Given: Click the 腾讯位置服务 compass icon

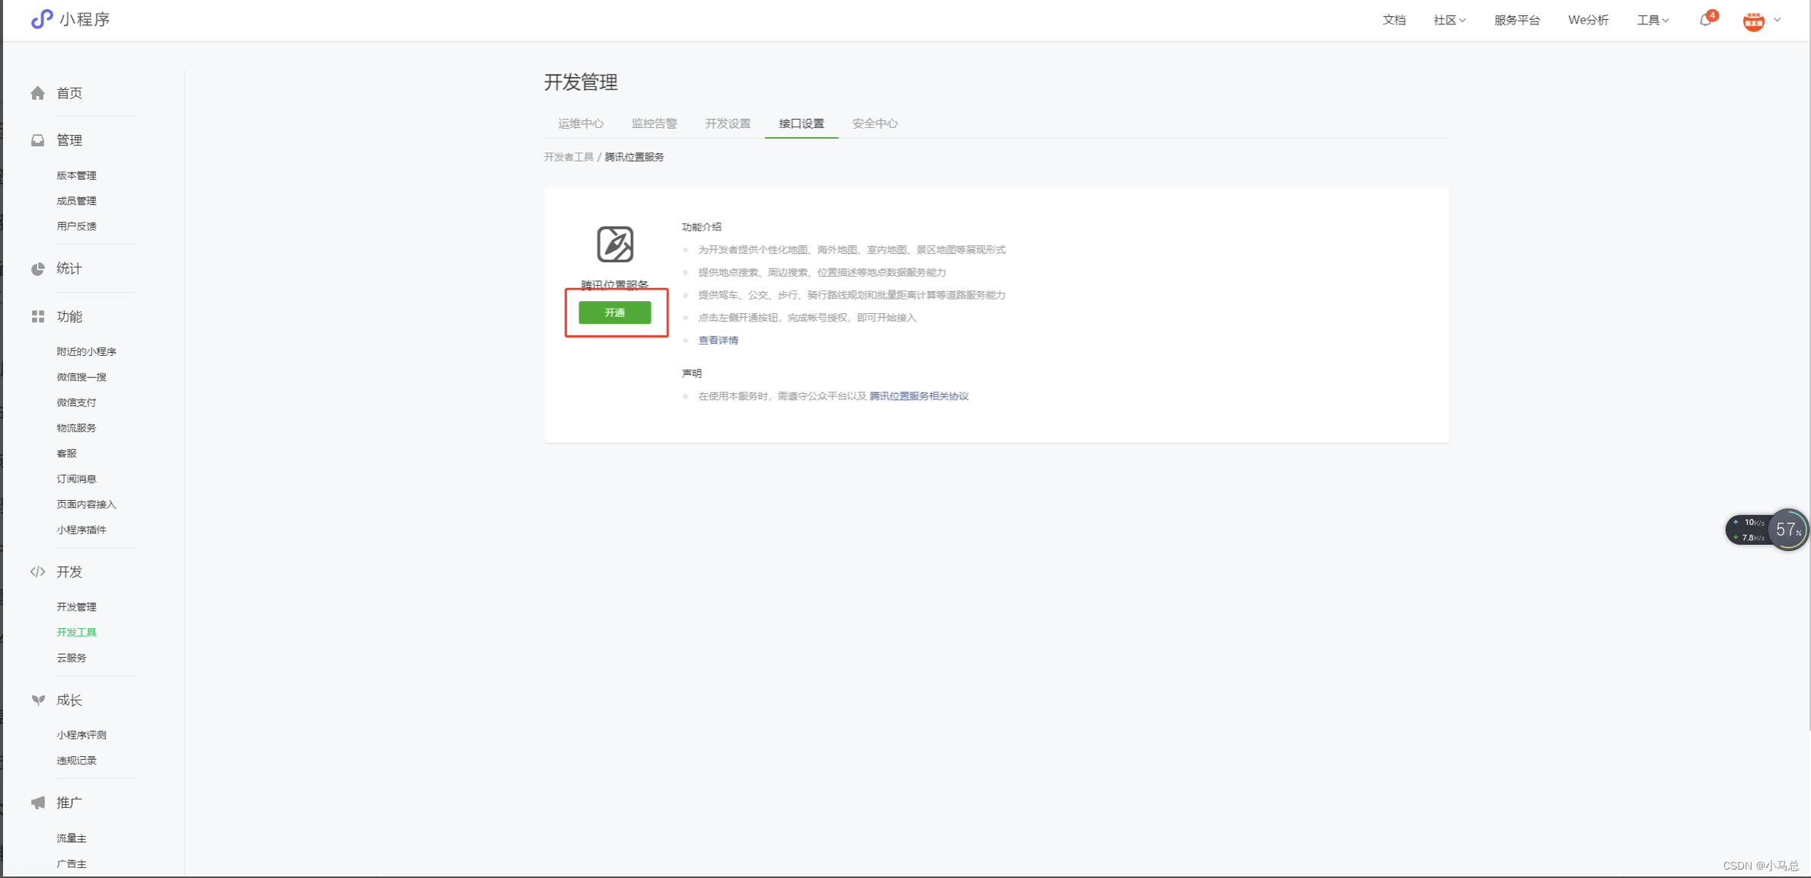Looking at the screenshot, I should click(x=614, y=244).
